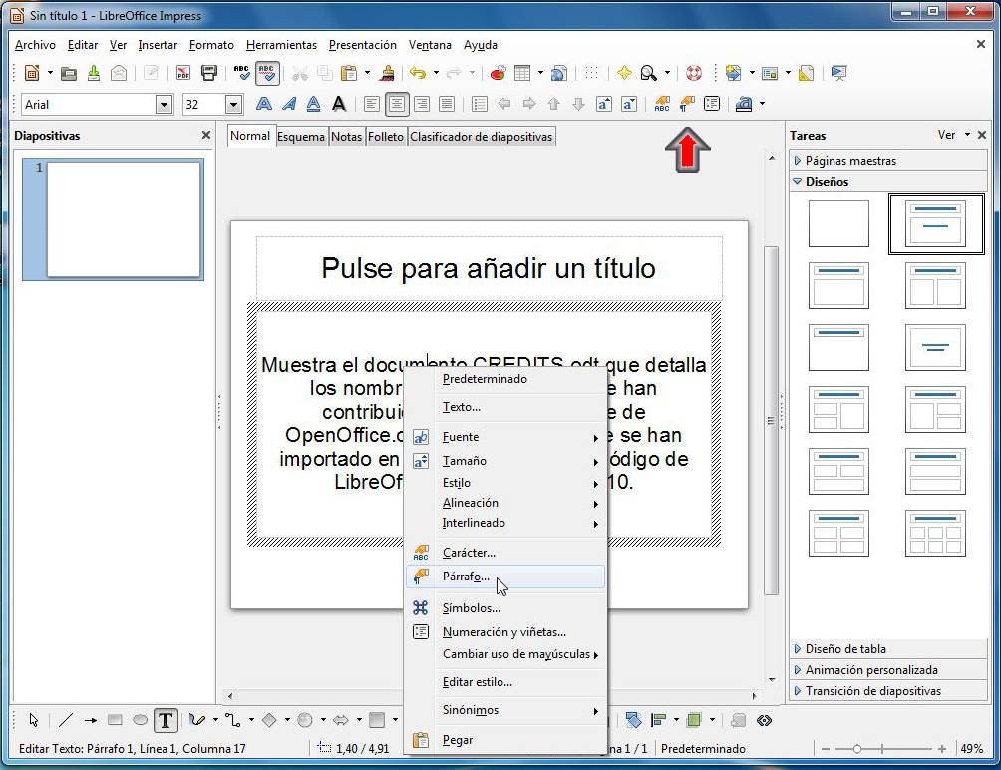The width and height of the screenshot is (1001, 770).
Task: Click the Save document icon
Action: (x=93, y=73)
